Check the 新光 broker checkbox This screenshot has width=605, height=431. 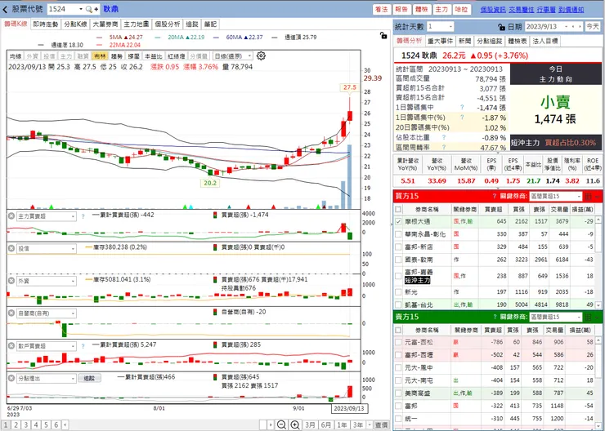pos(398,292)
